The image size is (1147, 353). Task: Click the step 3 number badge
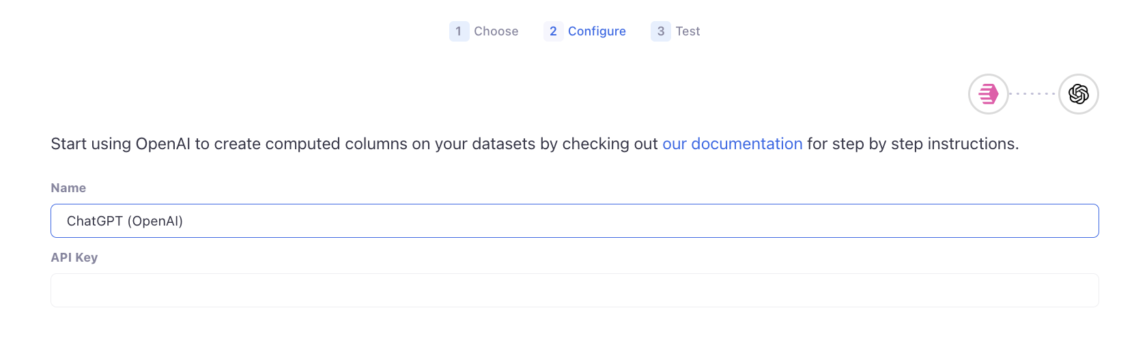[661, 31]
